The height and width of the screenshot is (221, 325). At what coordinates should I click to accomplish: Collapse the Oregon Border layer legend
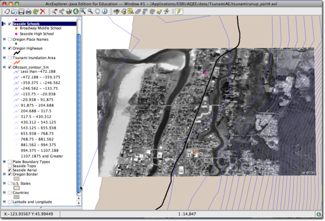[x=4, y=174]
